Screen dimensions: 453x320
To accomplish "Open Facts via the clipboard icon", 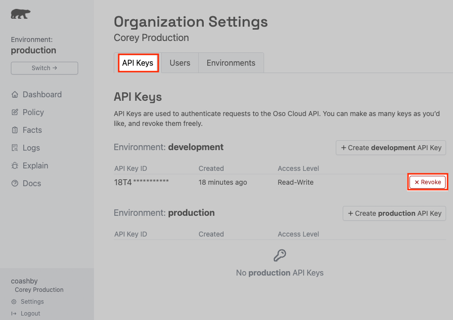I will click(x=14, y=130).
